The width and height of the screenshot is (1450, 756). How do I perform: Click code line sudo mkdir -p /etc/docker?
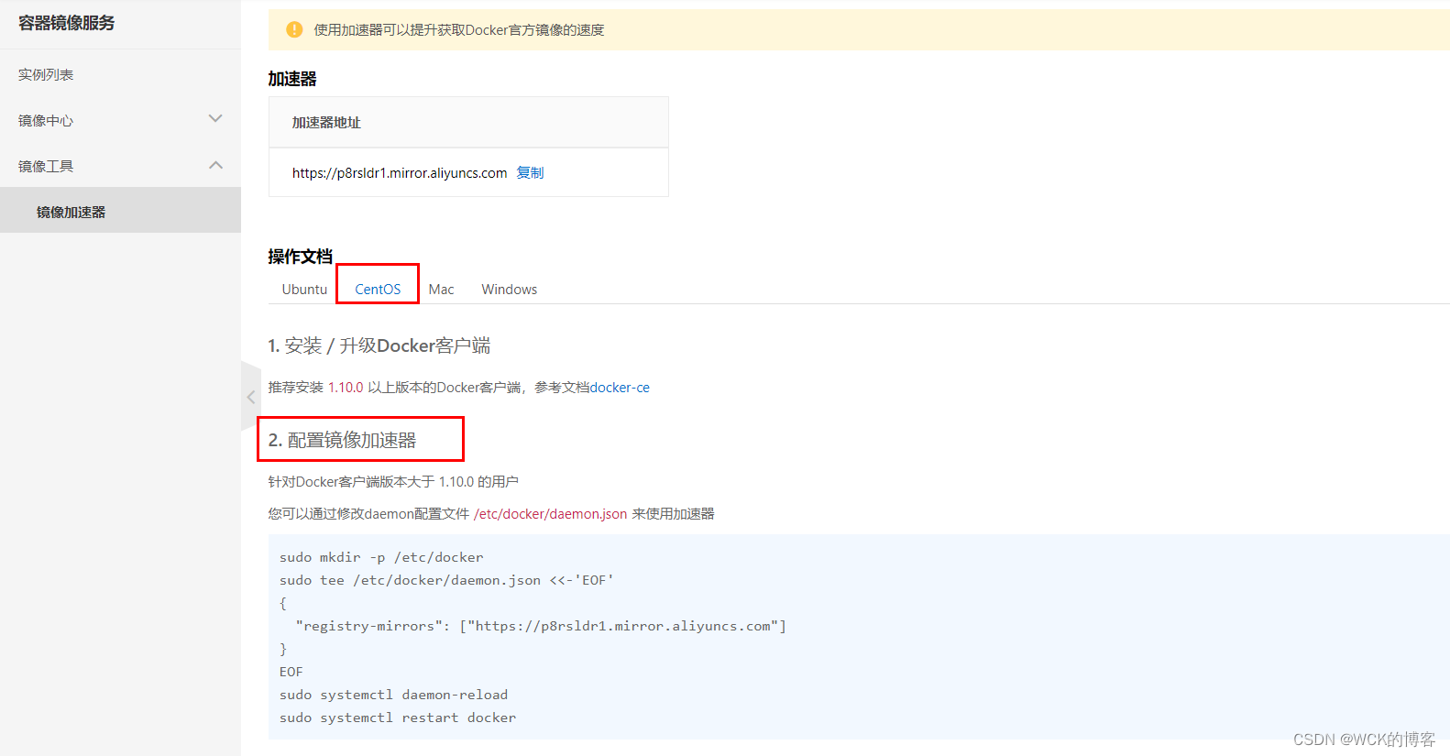coord(381,557)
